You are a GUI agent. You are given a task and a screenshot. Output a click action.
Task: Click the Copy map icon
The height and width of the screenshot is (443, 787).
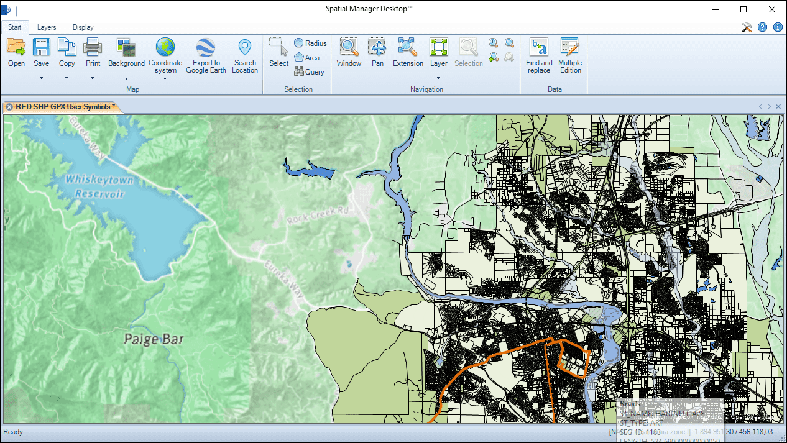67,48
